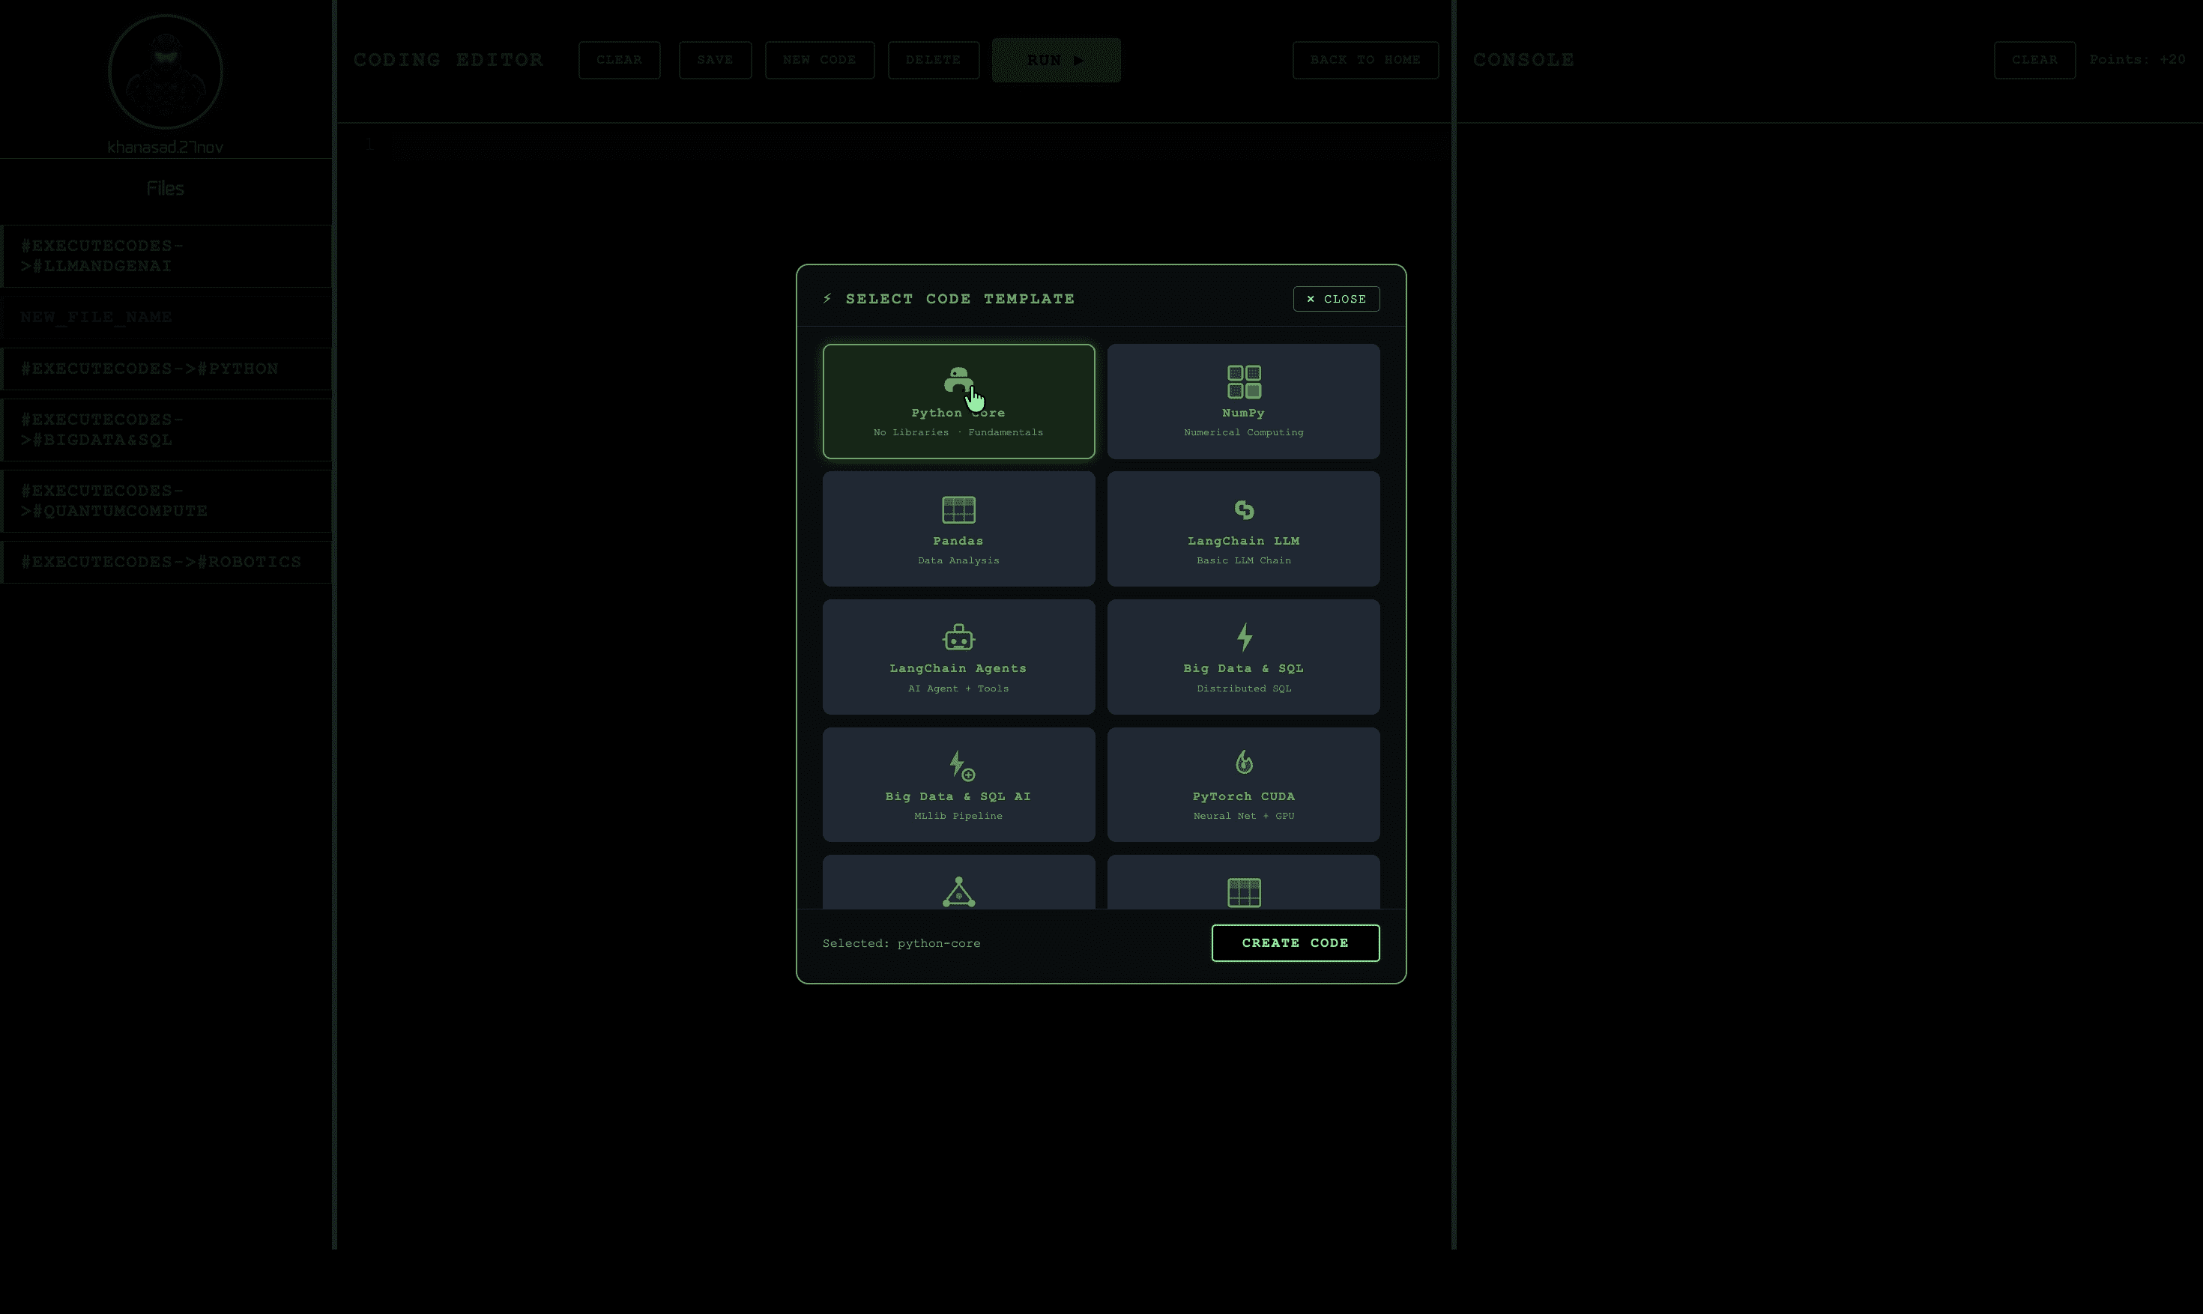
Task: Click the partially visible bottom table icon
Action: [1243, 892]
